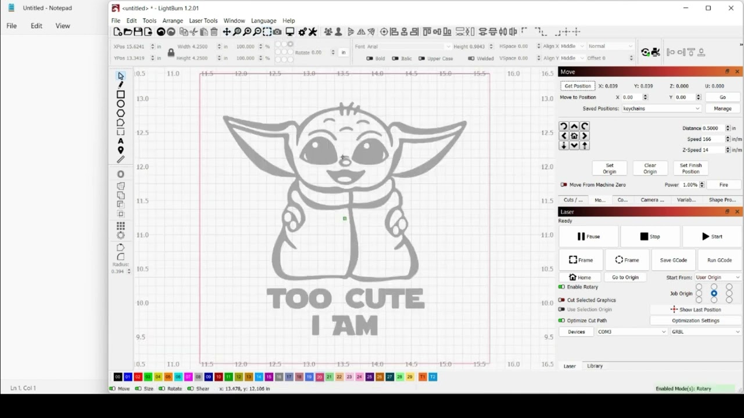Open the Laser Tools menu
Screen dimensions: 744x418
click(203, 21)
